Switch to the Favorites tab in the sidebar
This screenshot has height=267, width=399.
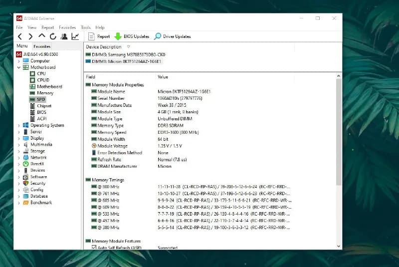pyautogui.click(x=42, y=46)
